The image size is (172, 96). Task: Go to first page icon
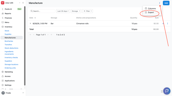pyautogui.click(x=30, y=35)
